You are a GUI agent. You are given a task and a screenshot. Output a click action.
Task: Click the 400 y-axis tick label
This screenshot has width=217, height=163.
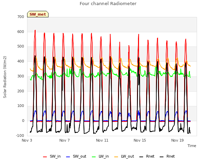21,61
